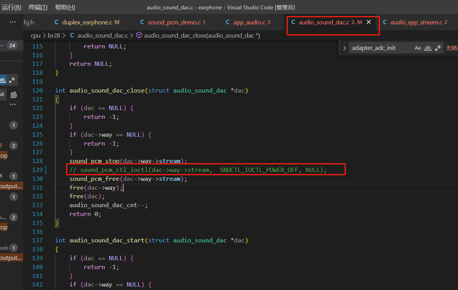
Task: Fold the if block at line 125
Action: (50, 135)
